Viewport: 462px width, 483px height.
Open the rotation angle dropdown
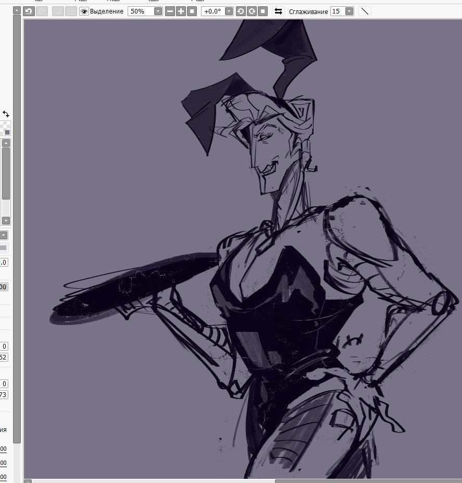tap(229, 11)
